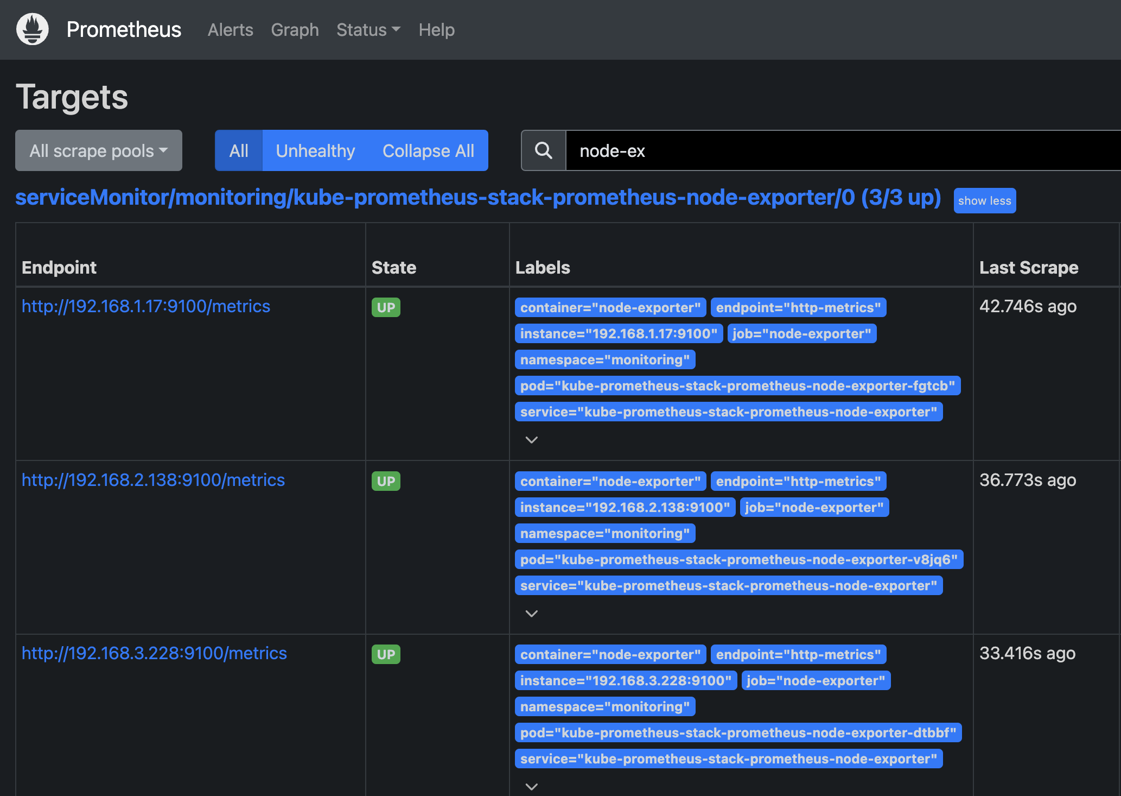Expand labels chevron for 192.168.2.138 target
The width and height of the screenshot is (1121, 796).
532,614
